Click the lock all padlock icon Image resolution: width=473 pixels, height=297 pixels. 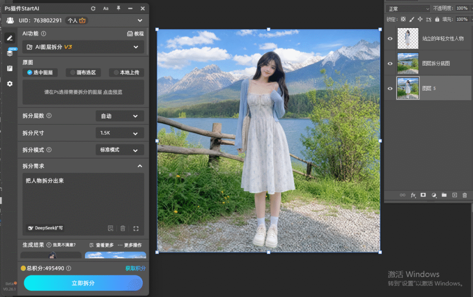click(x=437, y=19)
